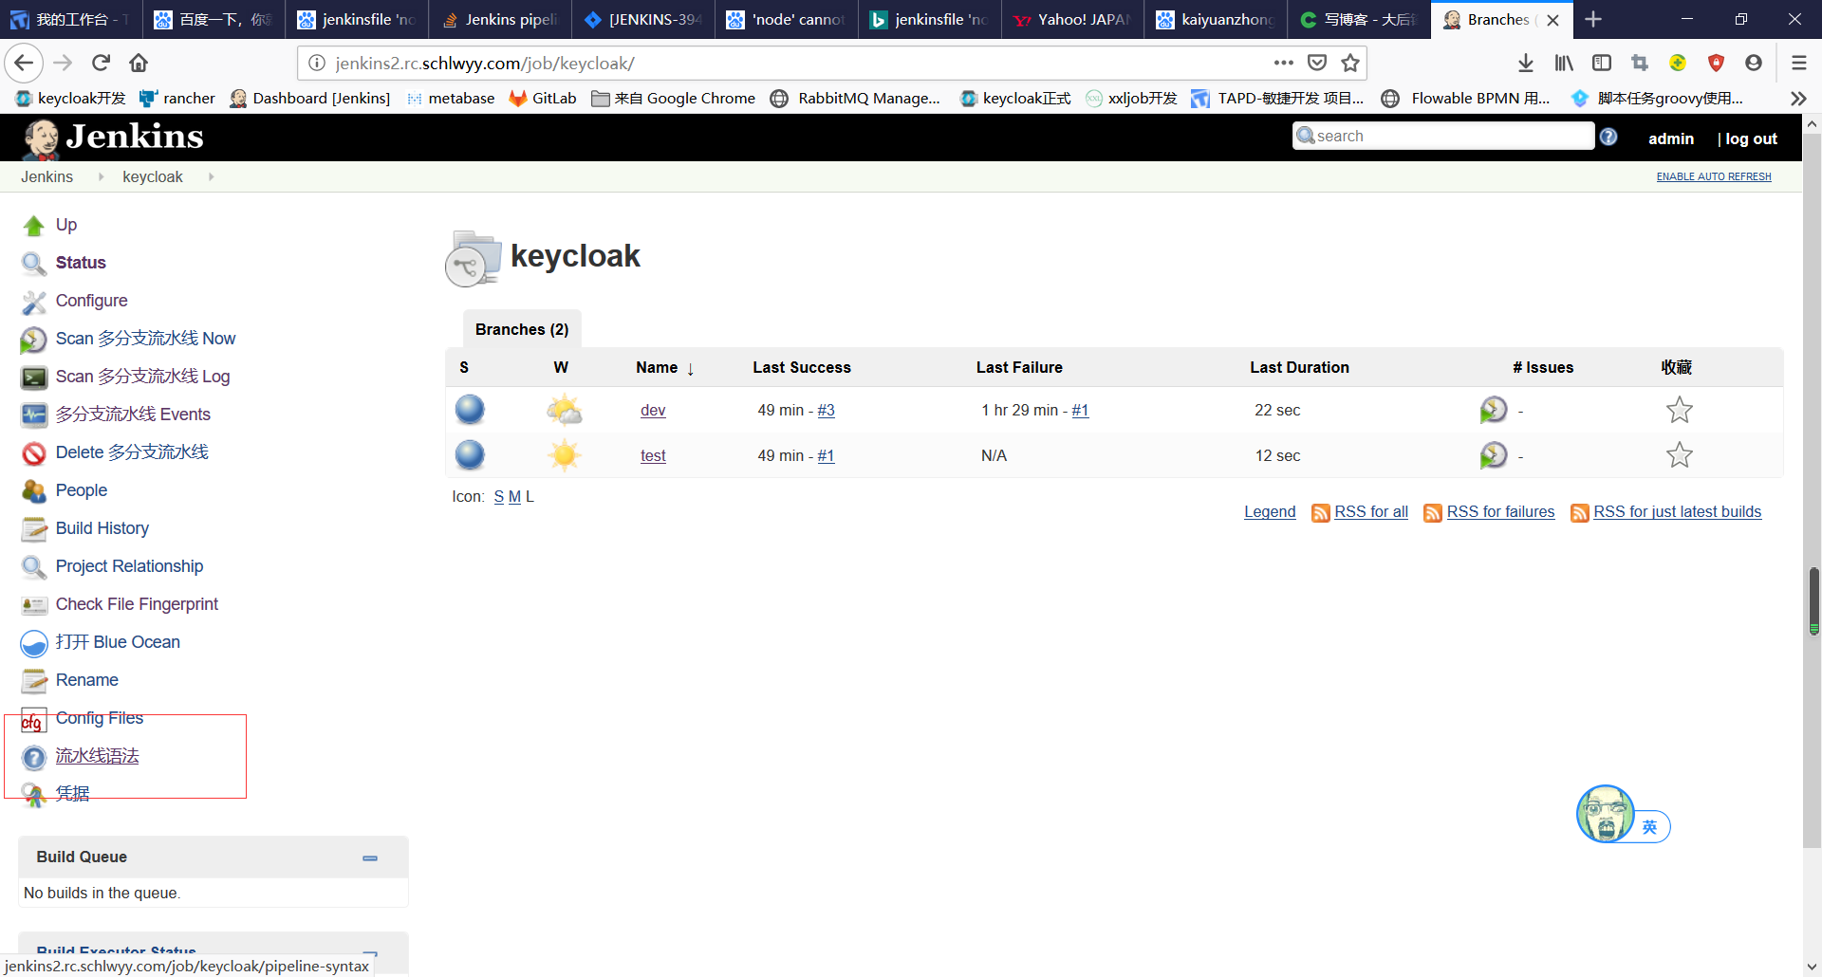
Task: Select small icon size S
Action: [x=499, y=497]
